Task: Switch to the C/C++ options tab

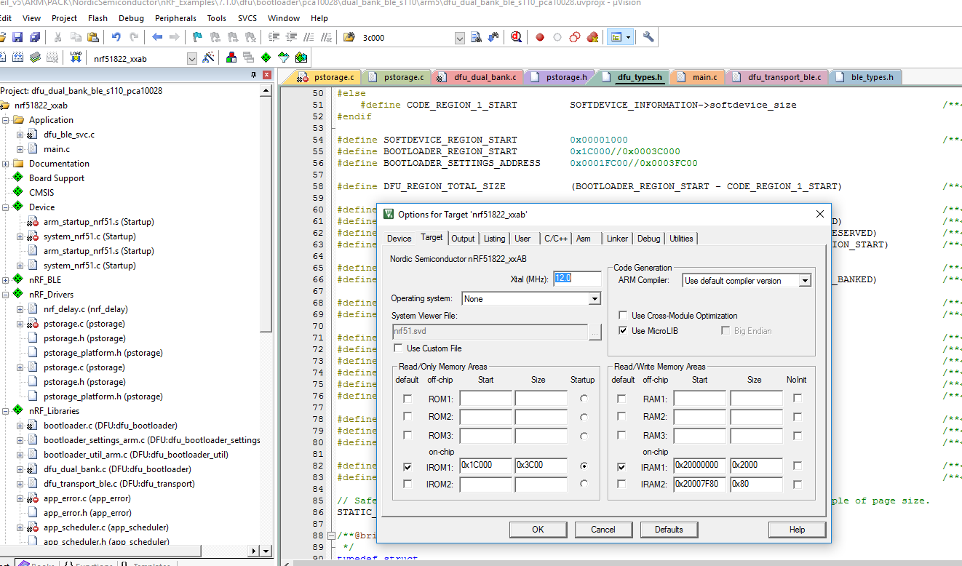Action: tap(555, 239)
